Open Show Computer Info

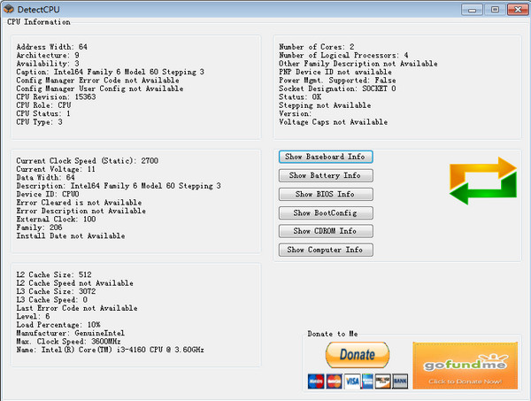[x=325, y=250]
